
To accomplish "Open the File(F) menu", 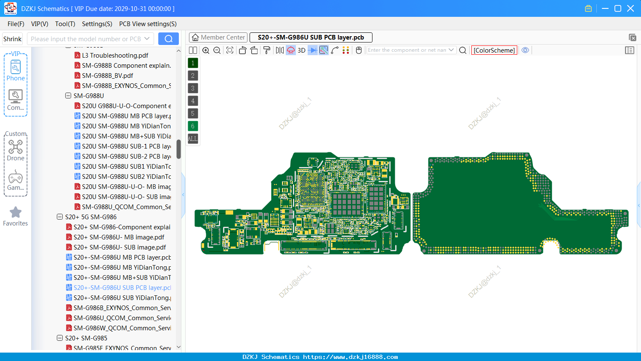I will click(x=16, y=24).
